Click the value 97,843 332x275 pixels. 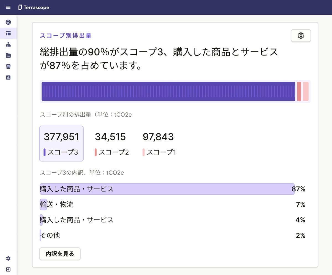[158, 137]
